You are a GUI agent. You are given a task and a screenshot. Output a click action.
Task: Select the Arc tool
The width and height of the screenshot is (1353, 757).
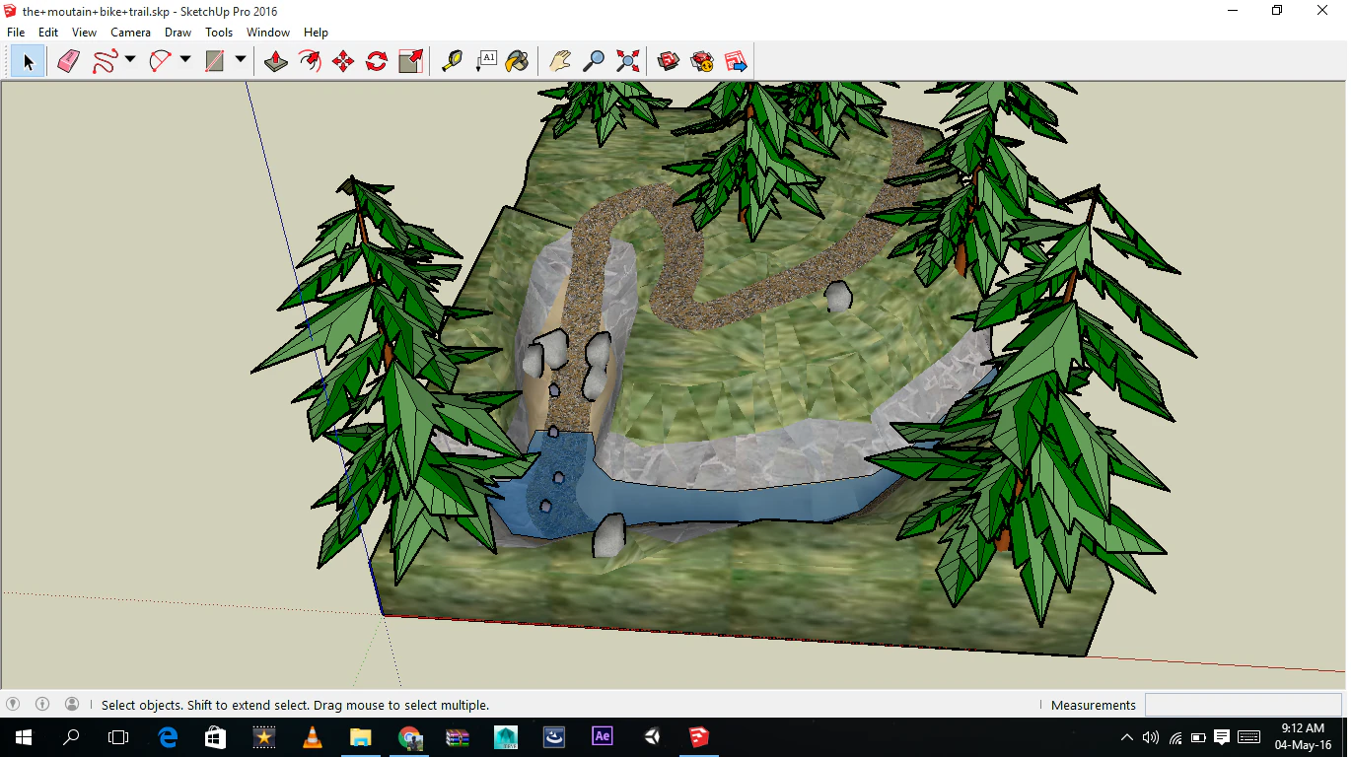pos(160,62)
